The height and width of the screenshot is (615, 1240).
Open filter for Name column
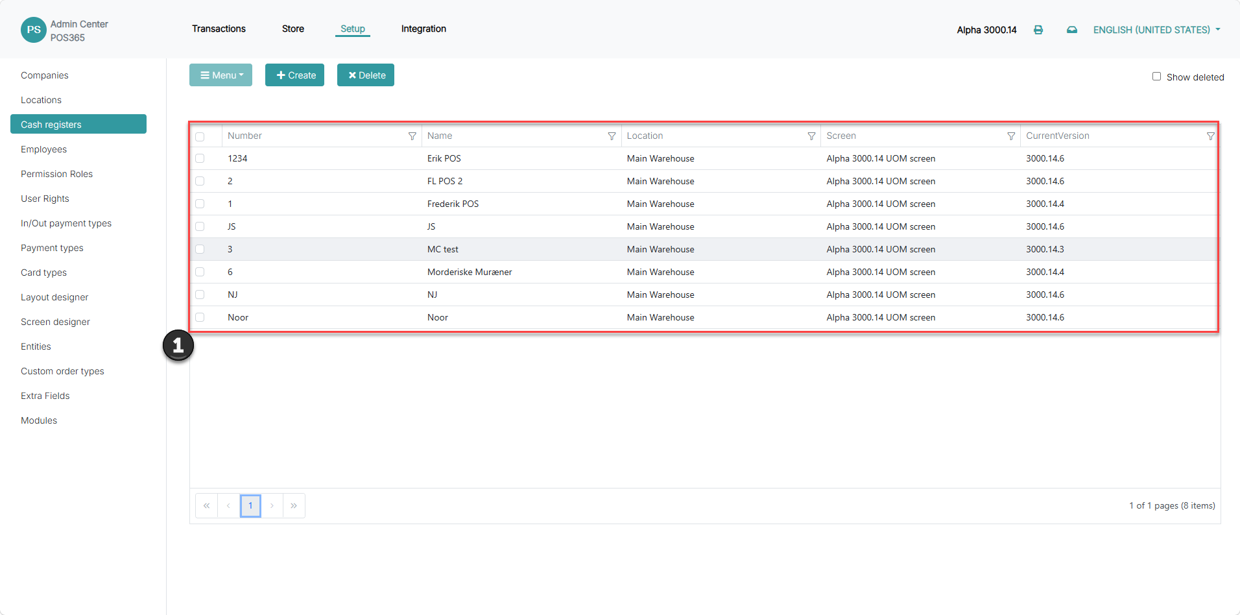point(612,136)
